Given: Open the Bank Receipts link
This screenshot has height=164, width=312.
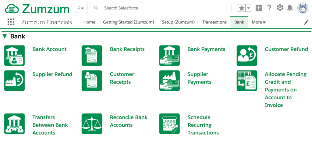Looking at the screenshot, I should tap(127, 49).
